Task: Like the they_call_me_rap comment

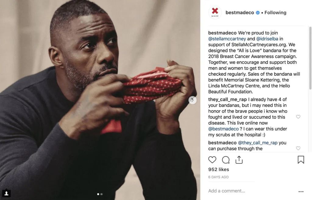Action: pyautogui.click(x=298, y=117)
